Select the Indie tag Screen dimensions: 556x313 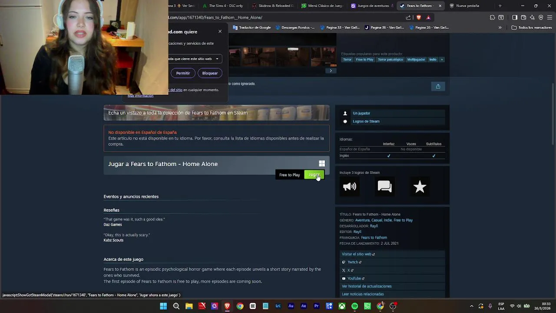[433, 60]
